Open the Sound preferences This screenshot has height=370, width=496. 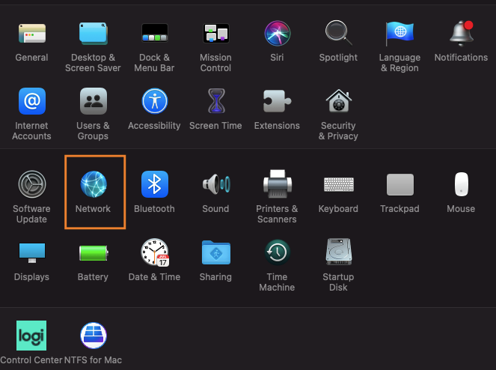tap(215, 185)
